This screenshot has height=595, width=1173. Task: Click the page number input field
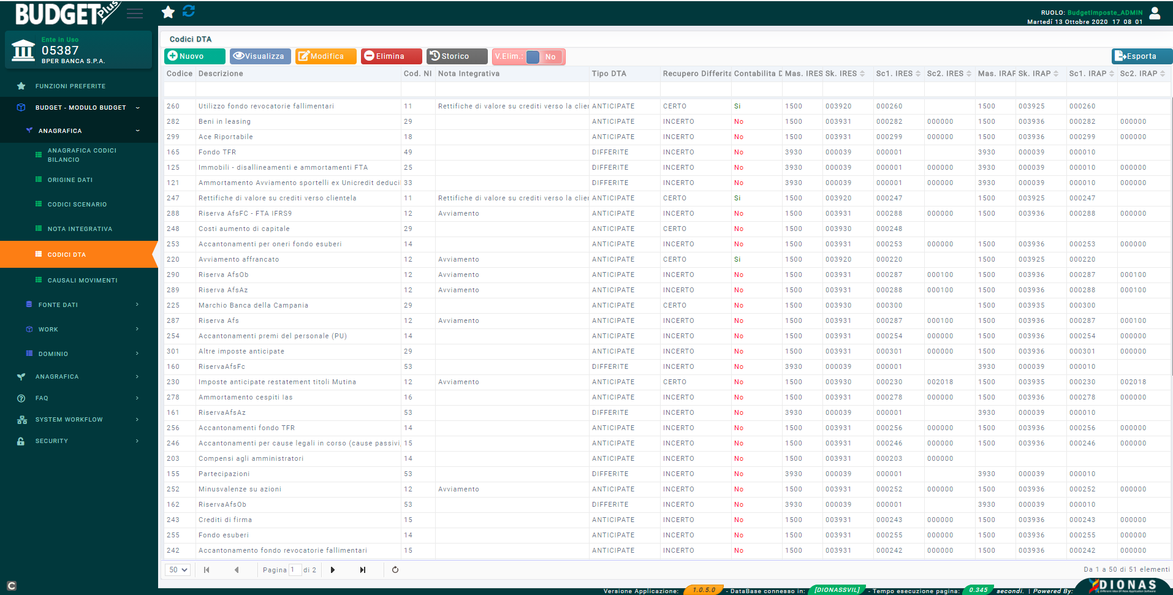(x=295, y=570)
